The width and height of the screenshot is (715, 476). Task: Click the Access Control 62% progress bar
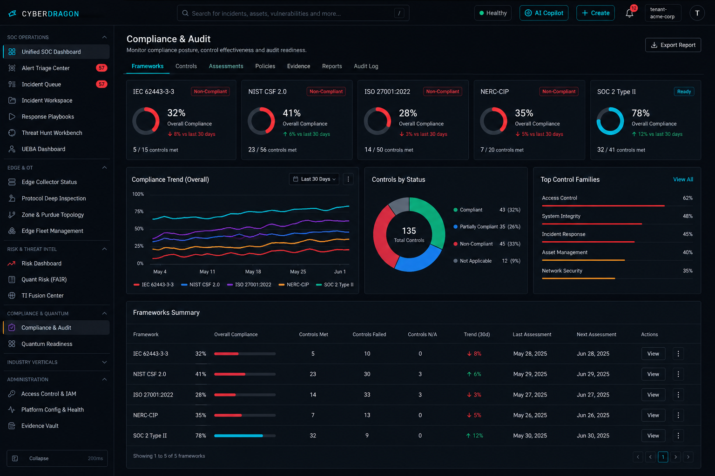617,205
